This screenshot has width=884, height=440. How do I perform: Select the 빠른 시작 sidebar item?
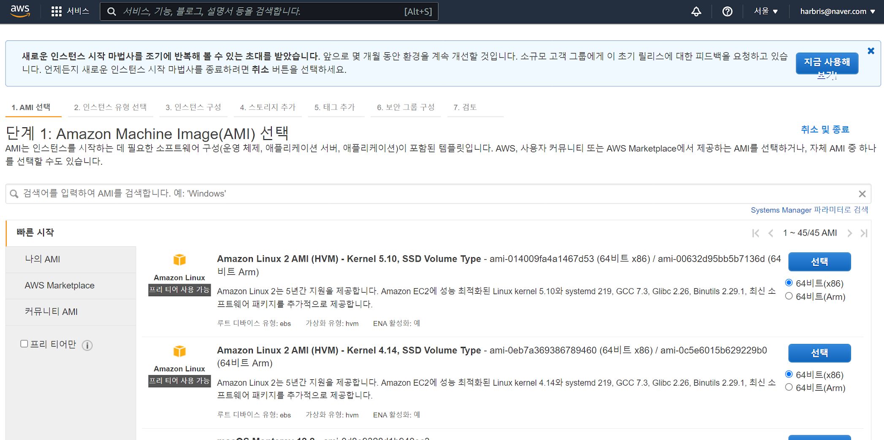[71, 233]
